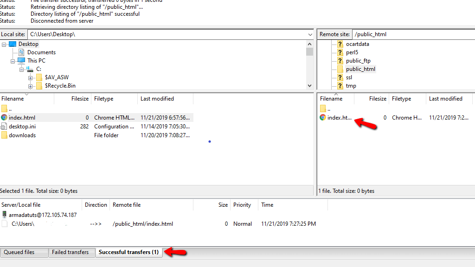Click the $AV_ASW folder icon
The width and height of the screenshot is (475, 267).
(39, 77)
